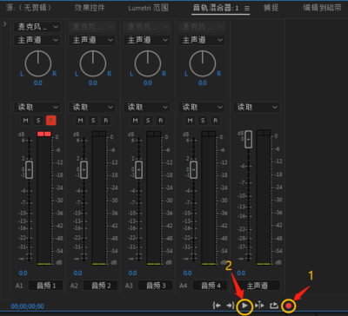
Task: Mute track Audio 4 with M button
Action: (190, 121)
